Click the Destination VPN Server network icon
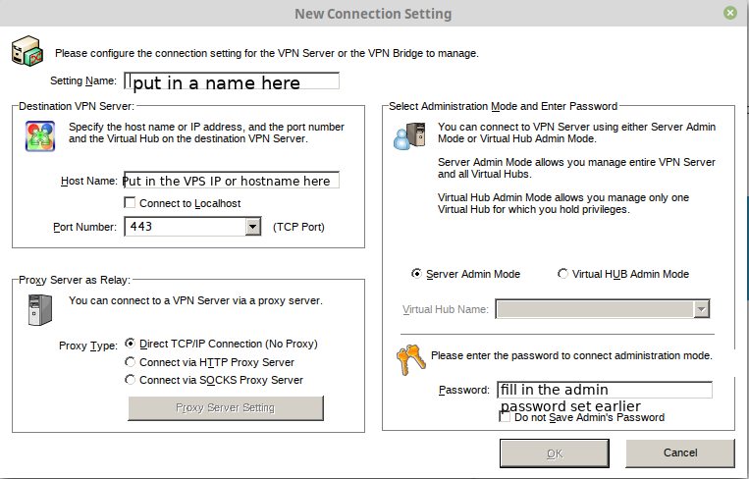749x479 pixels. tap(40, 136)
